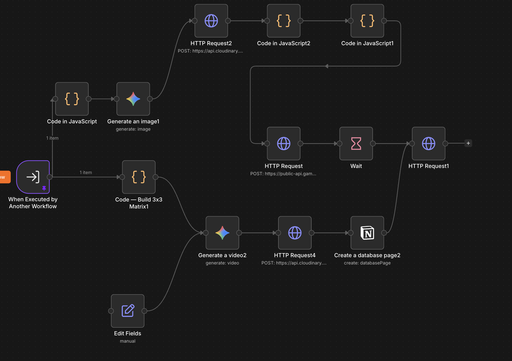Viewport: 512px width, 361px height.
Task: Click the output connector of Edit Fields
Action: click(144, 311)
